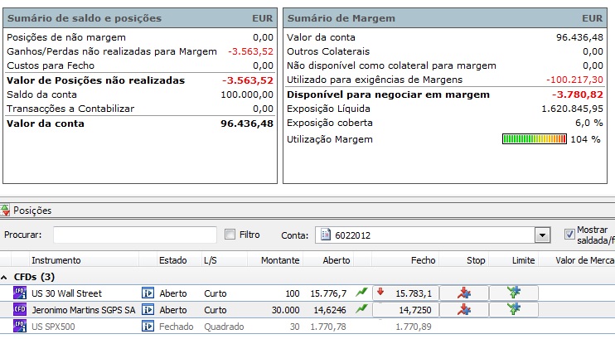This screenshot has height=339, width=615.
Task: Click the 104 % margin utilization value
Action: click(x=585, y=139)
